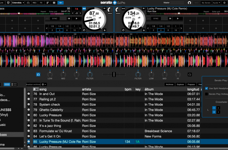Enable the Serato Play Hotkeys checkbox
Screen dimensions: 228x150
click(207, 94)
